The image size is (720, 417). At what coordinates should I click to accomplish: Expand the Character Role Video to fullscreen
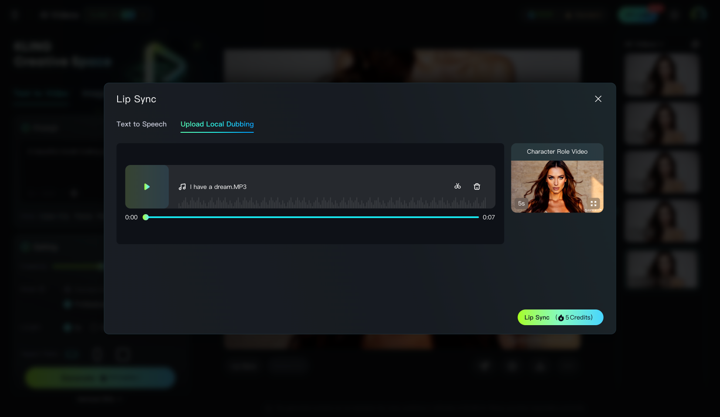593,203
